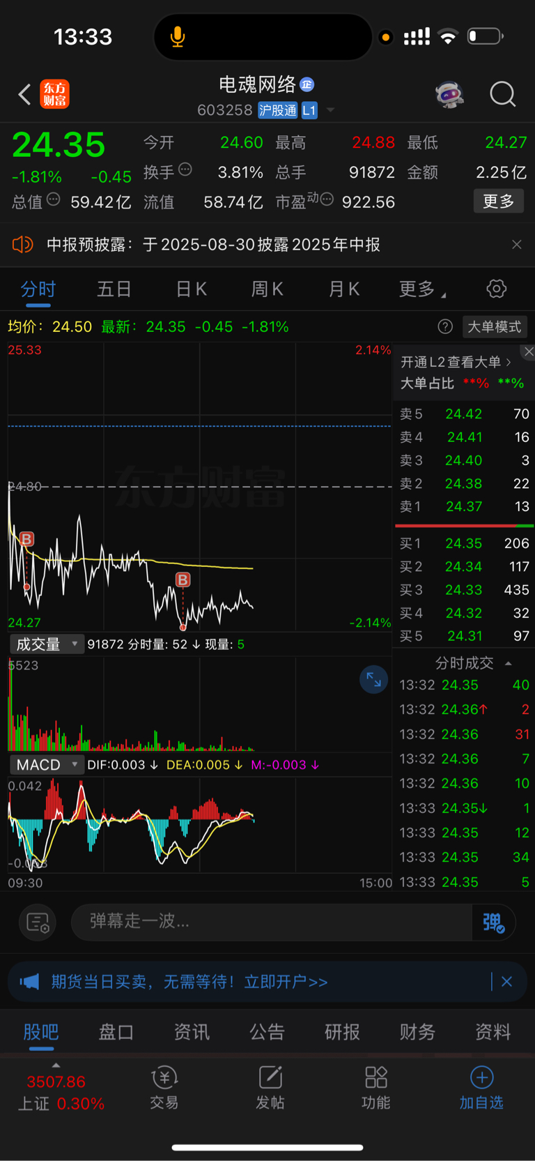Toggle 大单模式 button

click(x=495, y=326)
